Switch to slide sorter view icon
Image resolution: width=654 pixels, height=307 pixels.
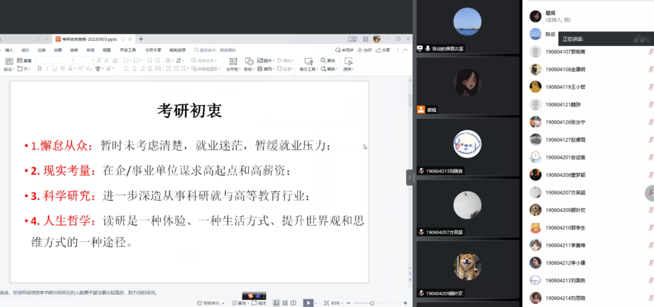(x=285, y=303)
